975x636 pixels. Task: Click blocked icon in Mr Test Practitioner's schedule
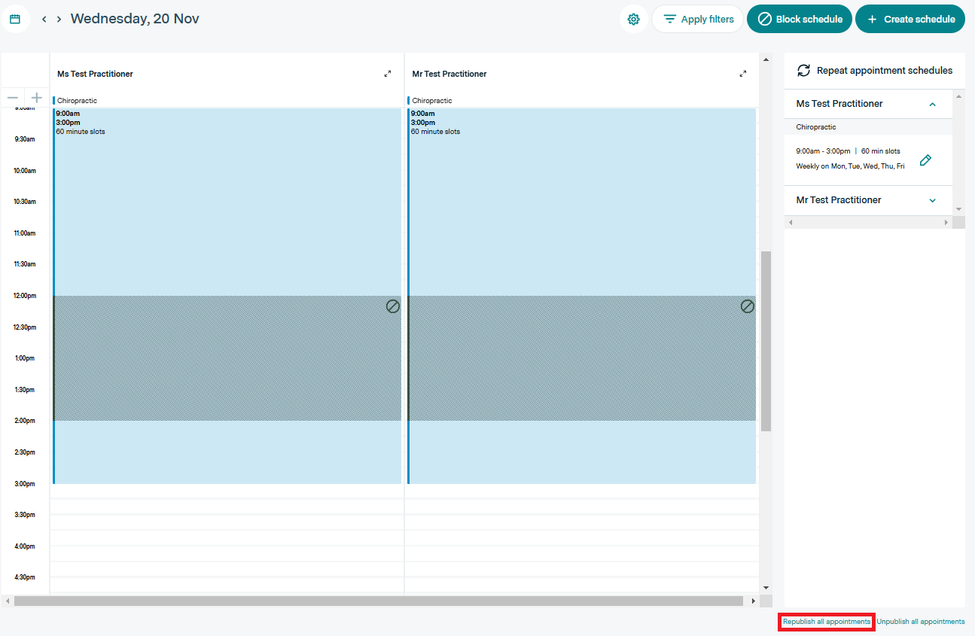[747, 306]
